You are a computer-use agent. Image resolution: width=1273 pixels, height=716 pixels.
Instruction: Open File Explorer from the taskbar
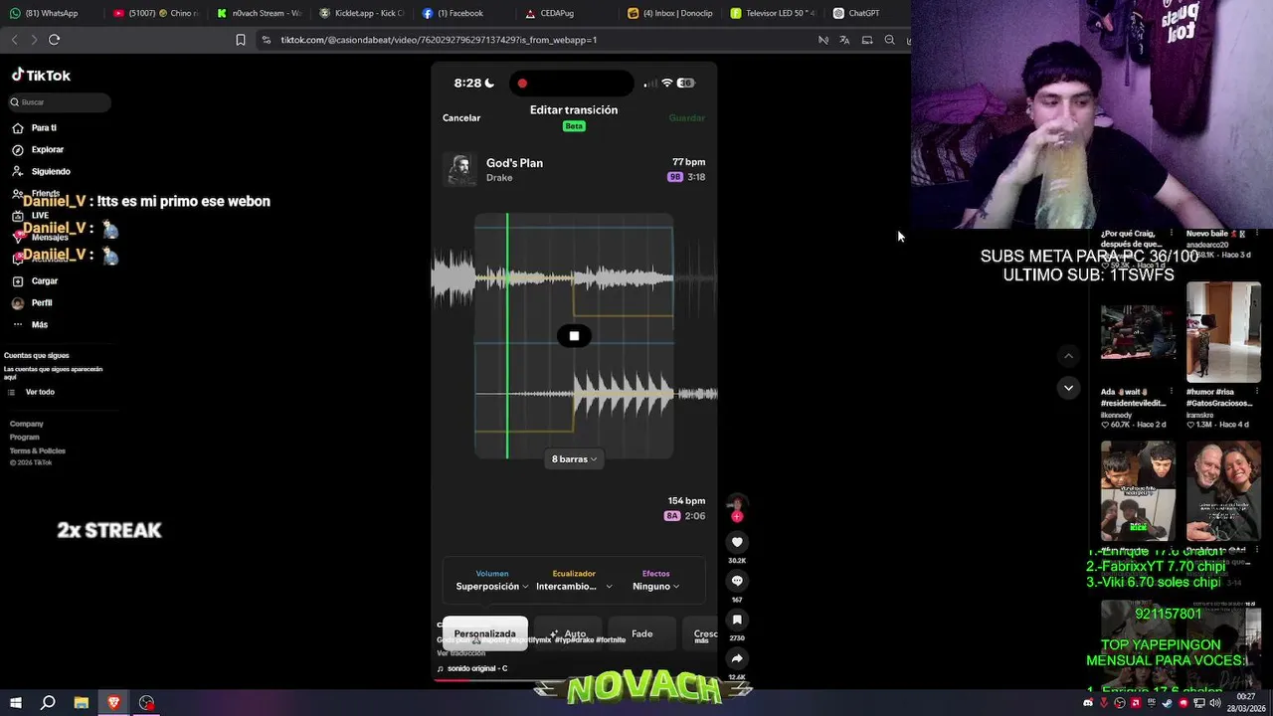[x=82, y=703]
